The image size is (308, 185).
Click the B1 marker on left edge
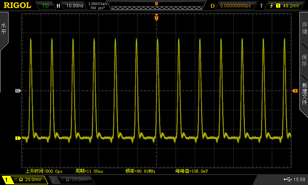point(17,91)
